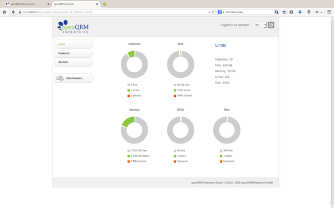Click the Limits heading

220,45
